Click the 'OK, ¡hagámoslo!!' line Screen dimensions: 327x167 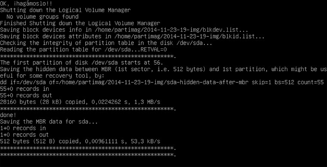26,3
